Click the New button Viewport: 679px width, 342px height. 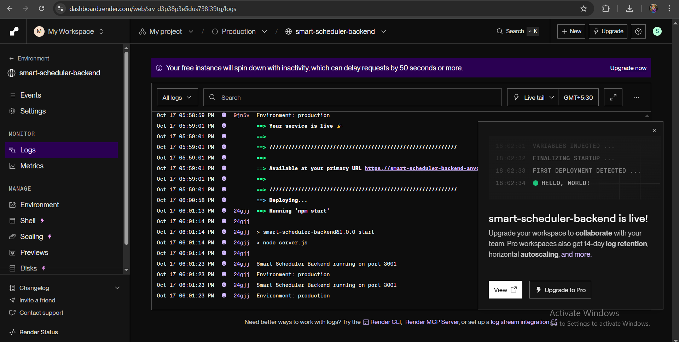[x=571, y=31]
